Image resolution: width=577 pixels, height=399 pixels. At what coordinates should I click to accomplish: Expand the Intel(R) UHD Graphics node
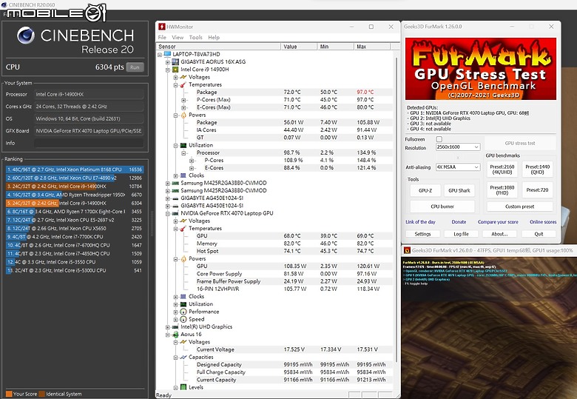pos(168,327)
